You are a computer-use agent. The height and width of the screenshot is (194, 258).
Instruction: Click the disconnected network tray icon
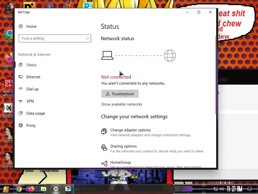coord(216,189)
